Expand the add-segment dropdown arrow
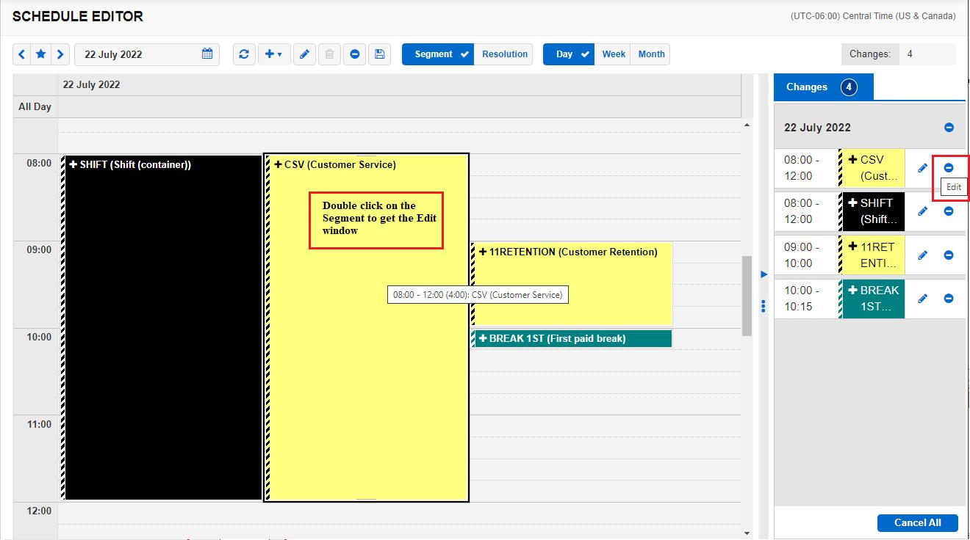The image size is (970, 540). (280, 54)
